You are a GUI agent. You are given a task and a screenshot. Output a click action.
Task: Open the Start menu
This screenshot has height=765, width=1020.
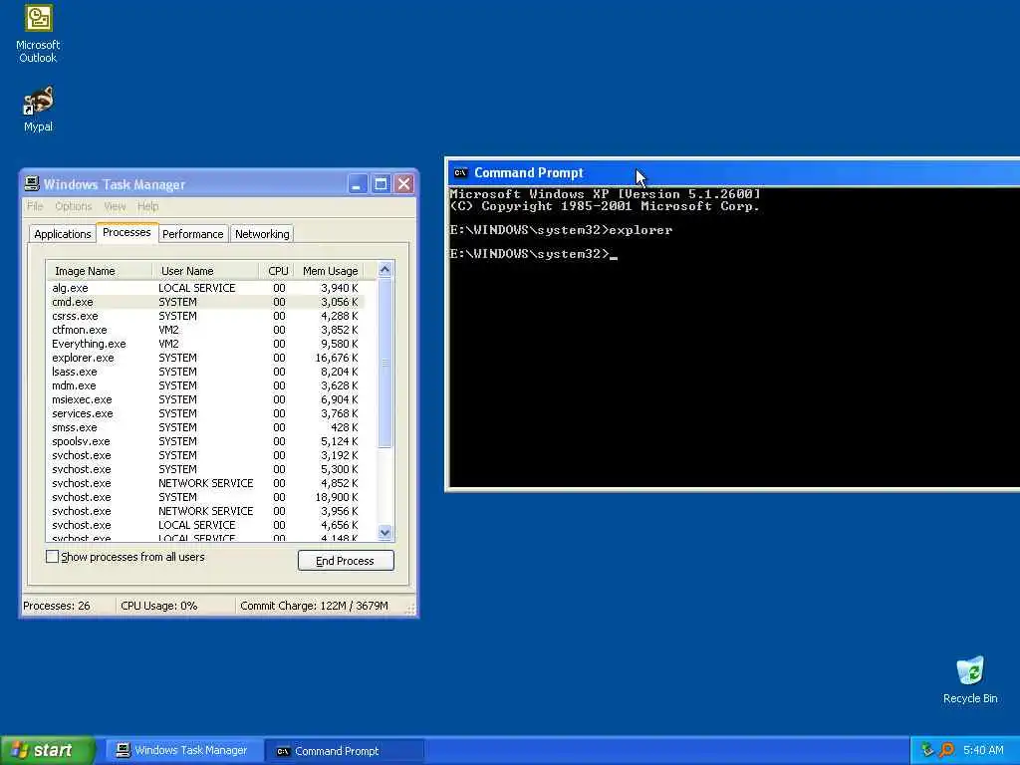pyautogui.click(x=48, y=751)
